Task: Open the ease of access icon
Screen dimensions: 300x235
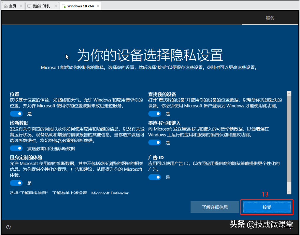Action: [9, 227]
